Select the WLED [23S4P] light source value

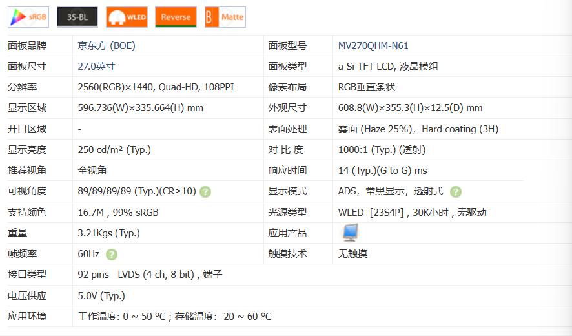pos(413,213)
